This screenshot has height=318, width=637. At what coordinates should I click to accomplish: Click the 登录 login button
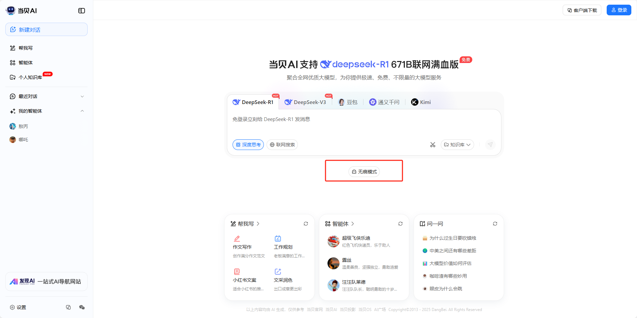point(619,10)
